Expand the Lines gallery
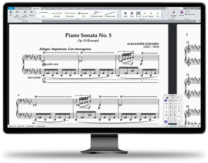Image resolution: width=208 pixels, height=163 pixels. coord(118,17)
